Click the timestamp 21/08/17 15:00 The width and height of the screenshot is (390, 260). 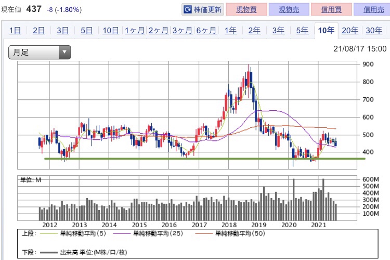tap(360, 49)
